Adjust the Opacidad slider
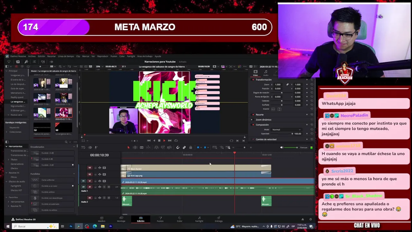Screen dimensions: 412x232 [x=282, y=134]
